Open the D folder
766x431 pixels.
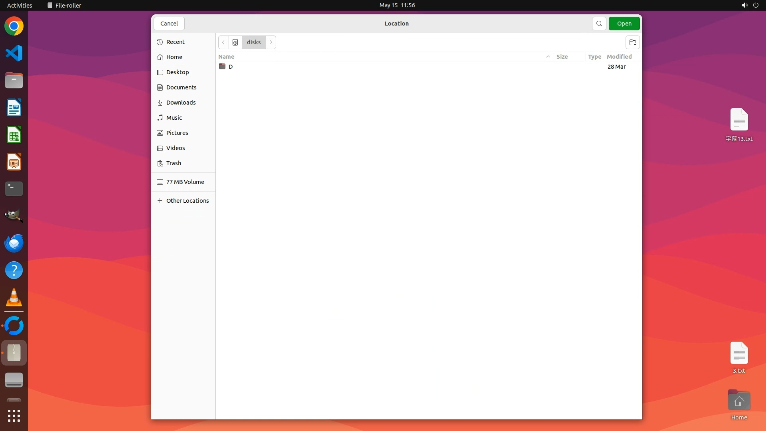[231, 67]
